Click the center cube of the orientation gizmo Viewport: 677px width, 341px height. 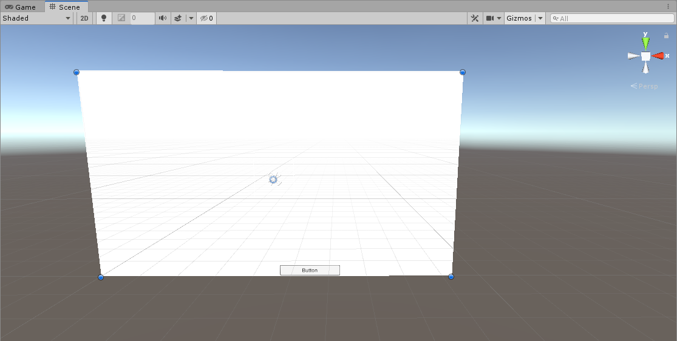tap(645, 56)
